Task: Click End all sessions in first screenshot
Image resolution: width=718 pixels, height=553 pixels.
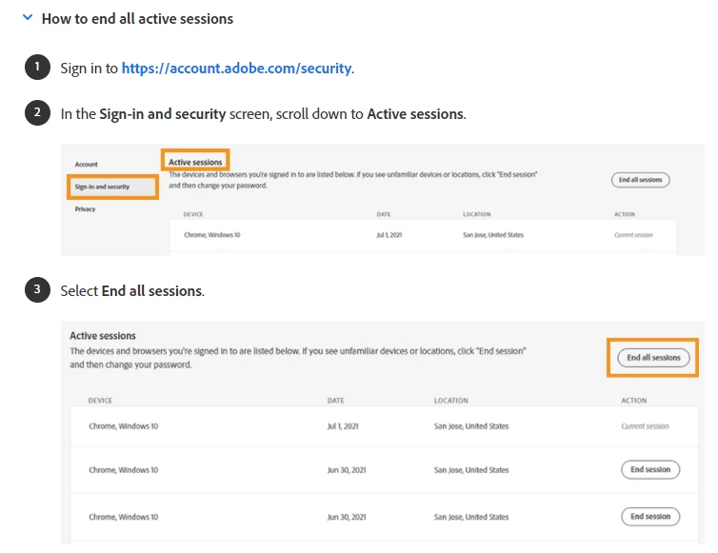Action: click(x=640, y=180)
